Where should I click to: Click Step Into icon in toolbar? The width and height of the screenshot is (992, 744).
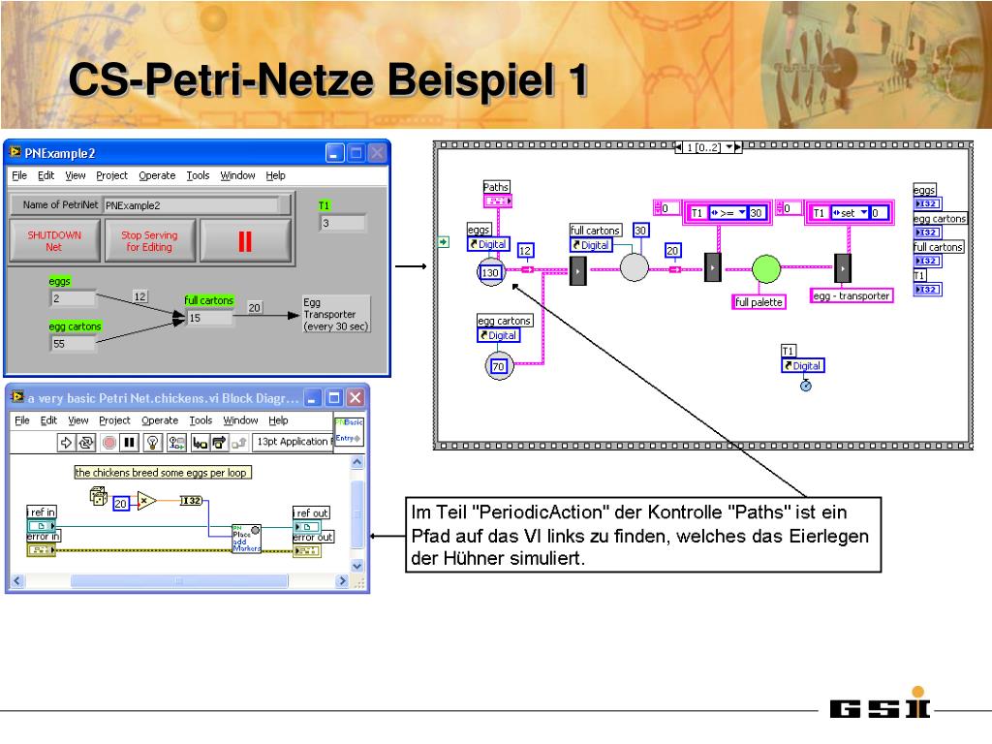pos(200,442)
